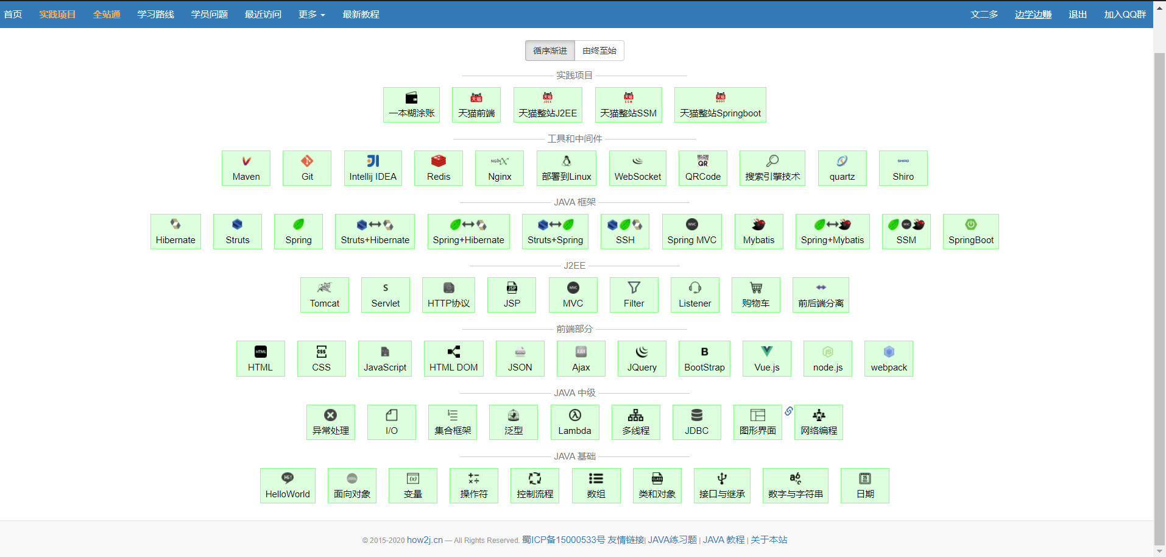
Task: Open the 日期 date tile
Action: tap(865, 486)
